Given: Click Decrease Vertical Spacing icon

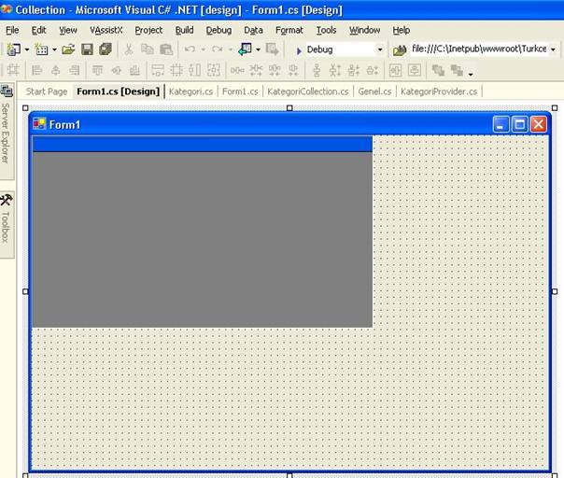Looking at the screenshot, I should tap(354, 70).
